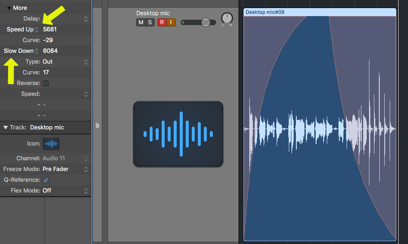The width and height of the screenshot is (408, 244).
Task: Toggle record enable on Desktop mic
Action: click(162, 22)
